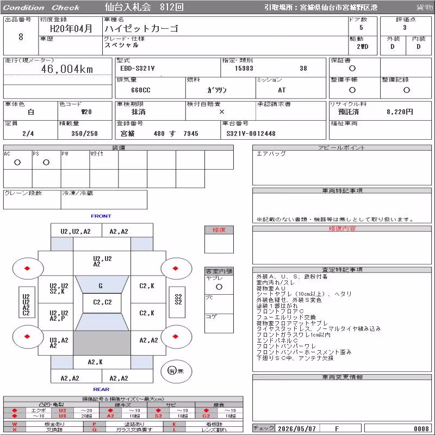
Task: Click the × mark under 検付自賠責
Action: tap(222, 112)
